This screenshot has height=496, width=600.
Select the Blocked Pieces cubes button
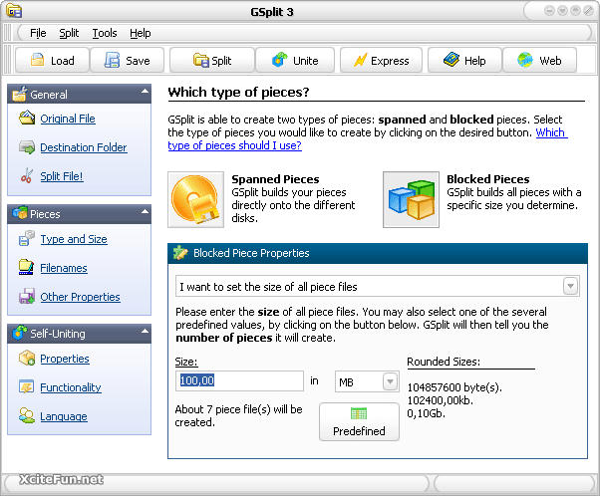coord(411,199)
